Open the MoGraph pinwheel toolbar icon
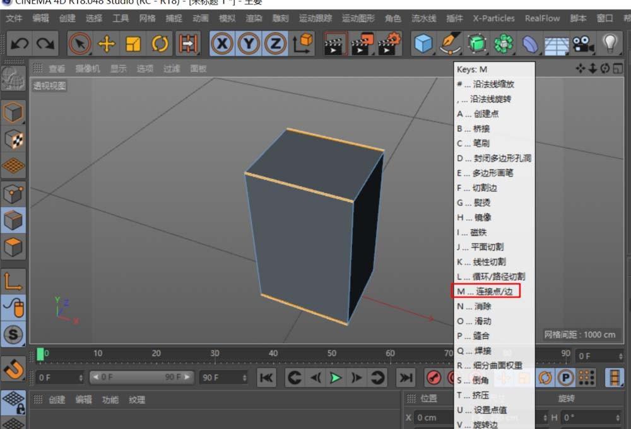This screenshot has height=429, width=631. [503, 43]
